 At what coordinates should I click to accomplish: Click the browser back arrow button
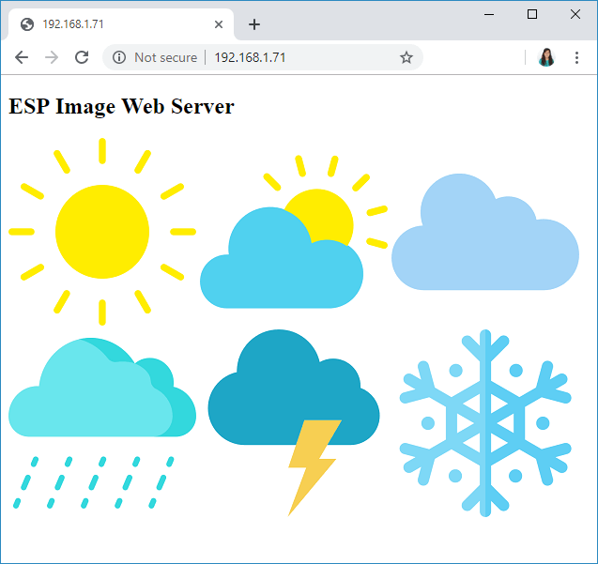22,57
